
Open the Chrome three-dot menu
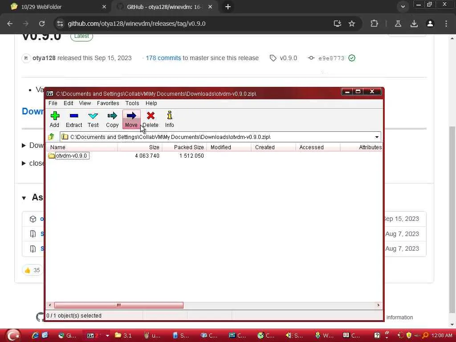(x=446, y=24)
